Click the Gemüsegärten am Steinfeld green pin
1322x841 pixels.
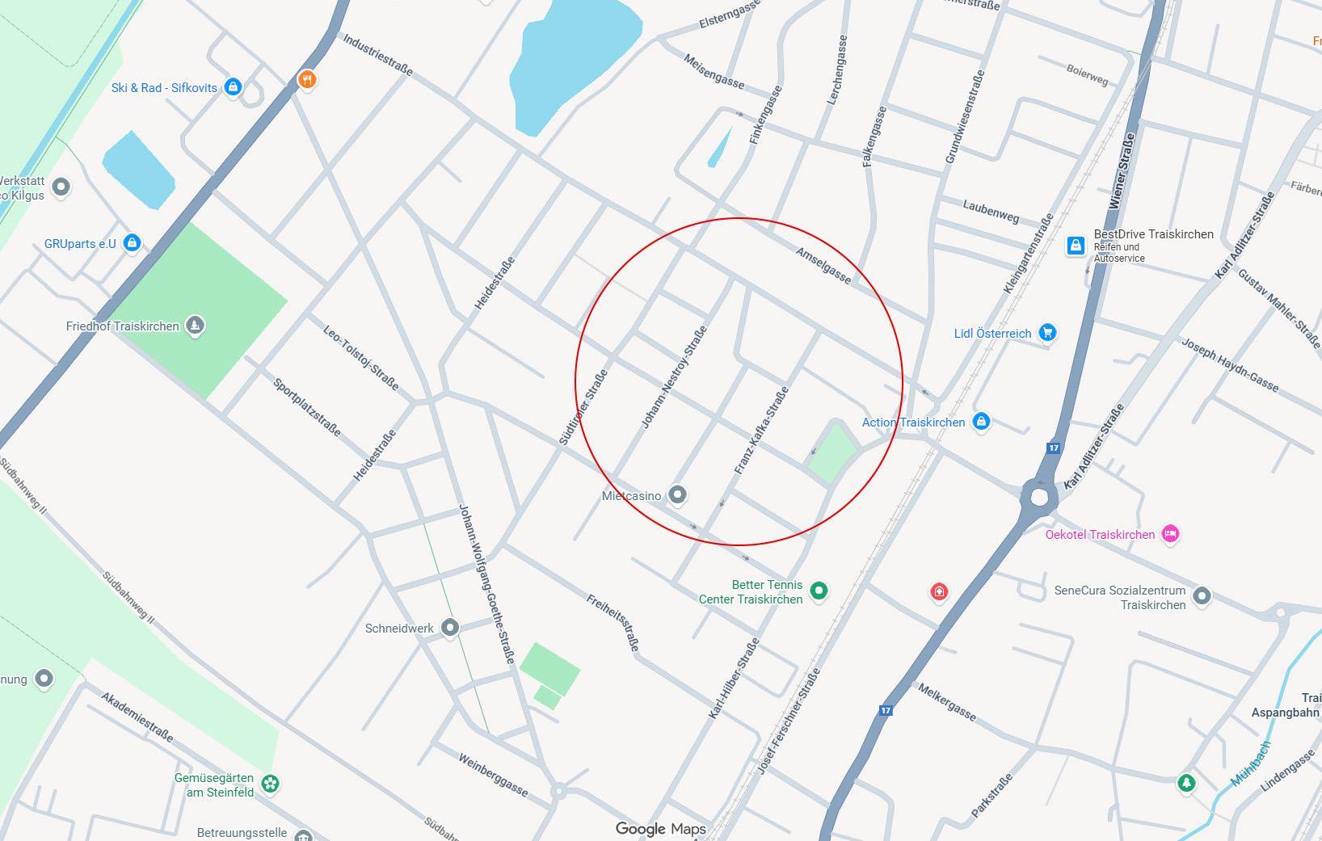(x=271, y=784)
